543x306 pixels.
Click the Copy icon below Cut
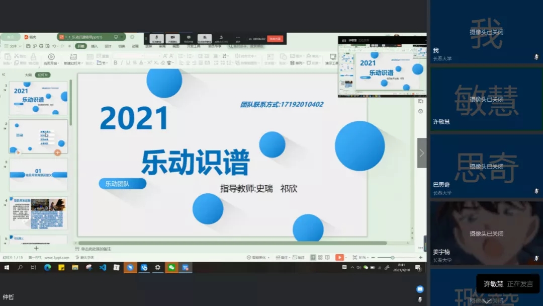(x=16, y=63)
